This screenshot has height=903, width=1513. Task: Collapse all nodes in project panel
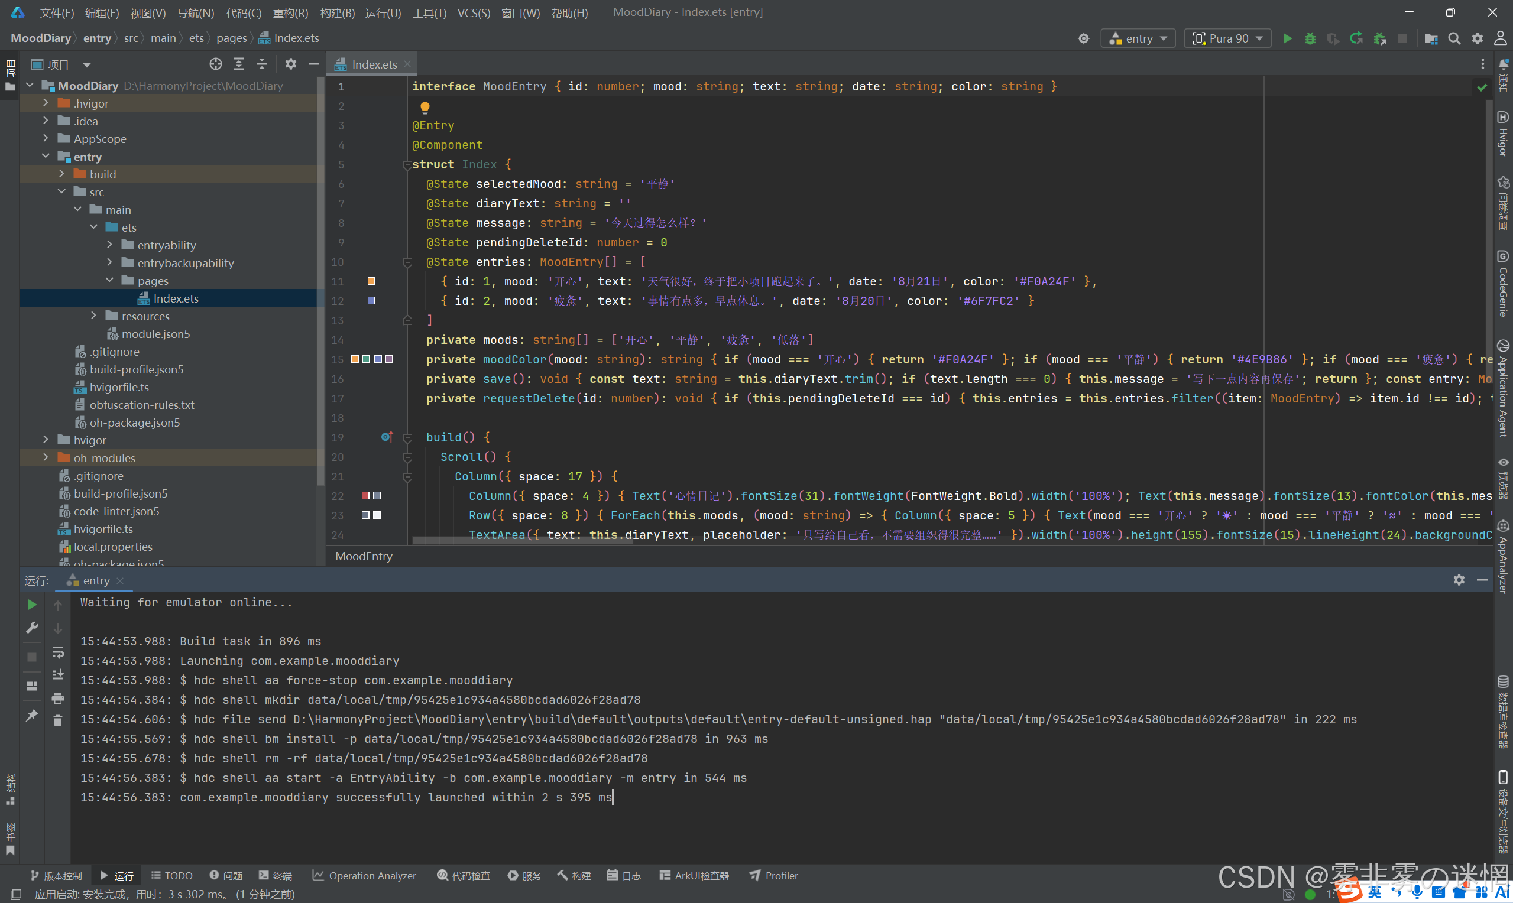coord(262,64)
